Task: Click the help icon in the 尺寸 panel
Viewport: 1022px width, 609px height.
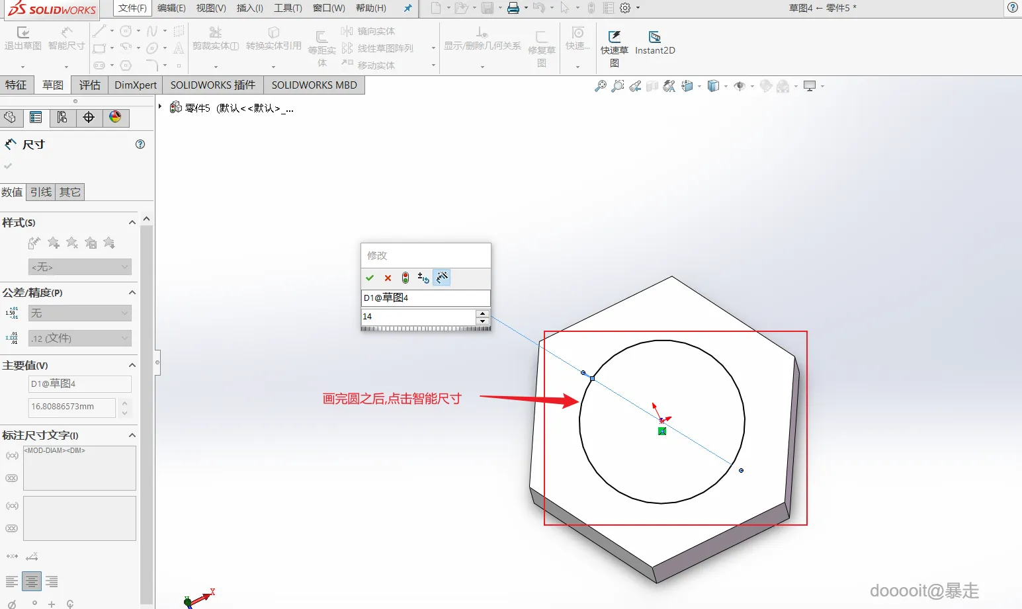Action: [140, 144]
